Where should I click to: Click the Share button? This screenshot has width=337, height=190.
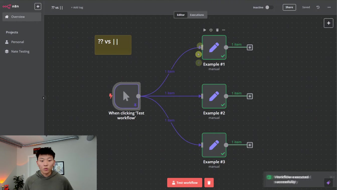pyautogui.click(x=289, y=7)
